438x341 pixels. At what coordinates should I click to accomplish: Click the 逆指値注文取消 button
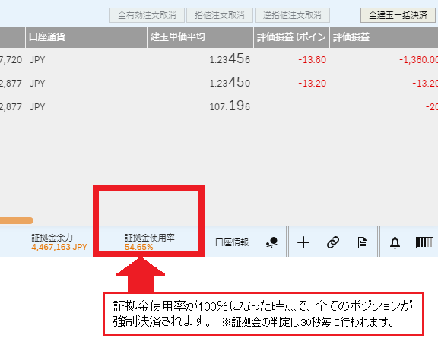[292, 15]
